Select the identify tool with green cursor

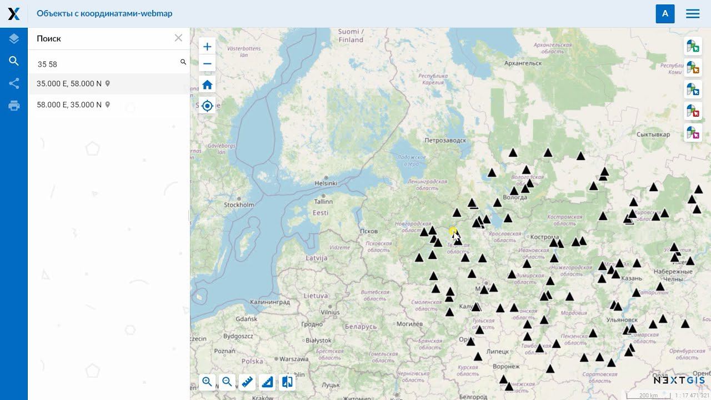coord(693,46)
